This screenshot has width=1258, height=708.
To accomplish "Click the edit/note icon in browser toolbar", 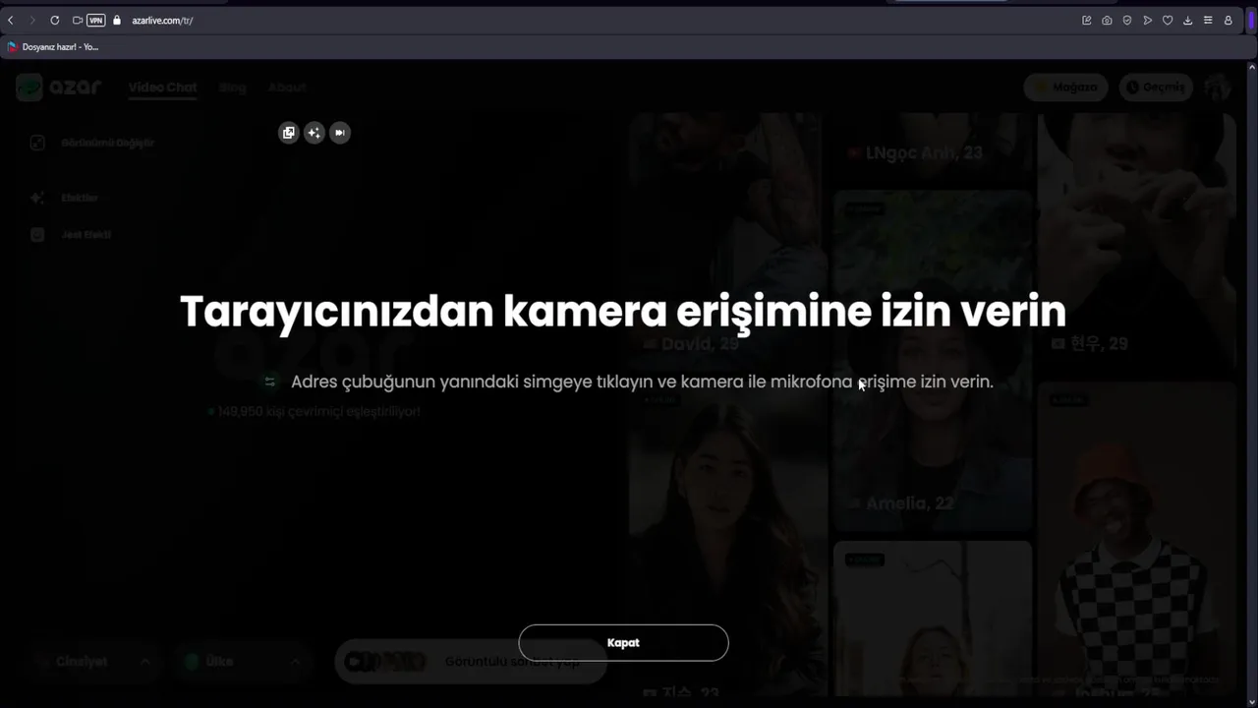I will (1087, 20).
